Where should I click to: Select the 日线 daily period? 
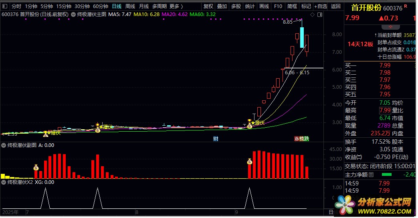click(x=117, y=6)
